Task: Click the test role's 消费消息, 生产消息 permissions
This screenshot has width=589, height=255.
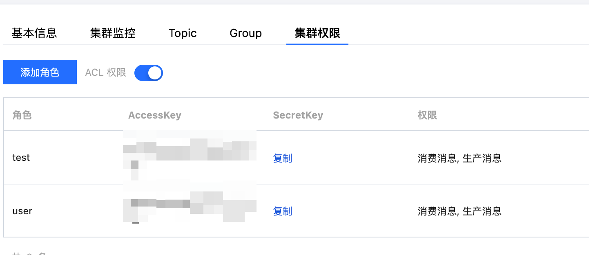Action: tap(460, 158)
